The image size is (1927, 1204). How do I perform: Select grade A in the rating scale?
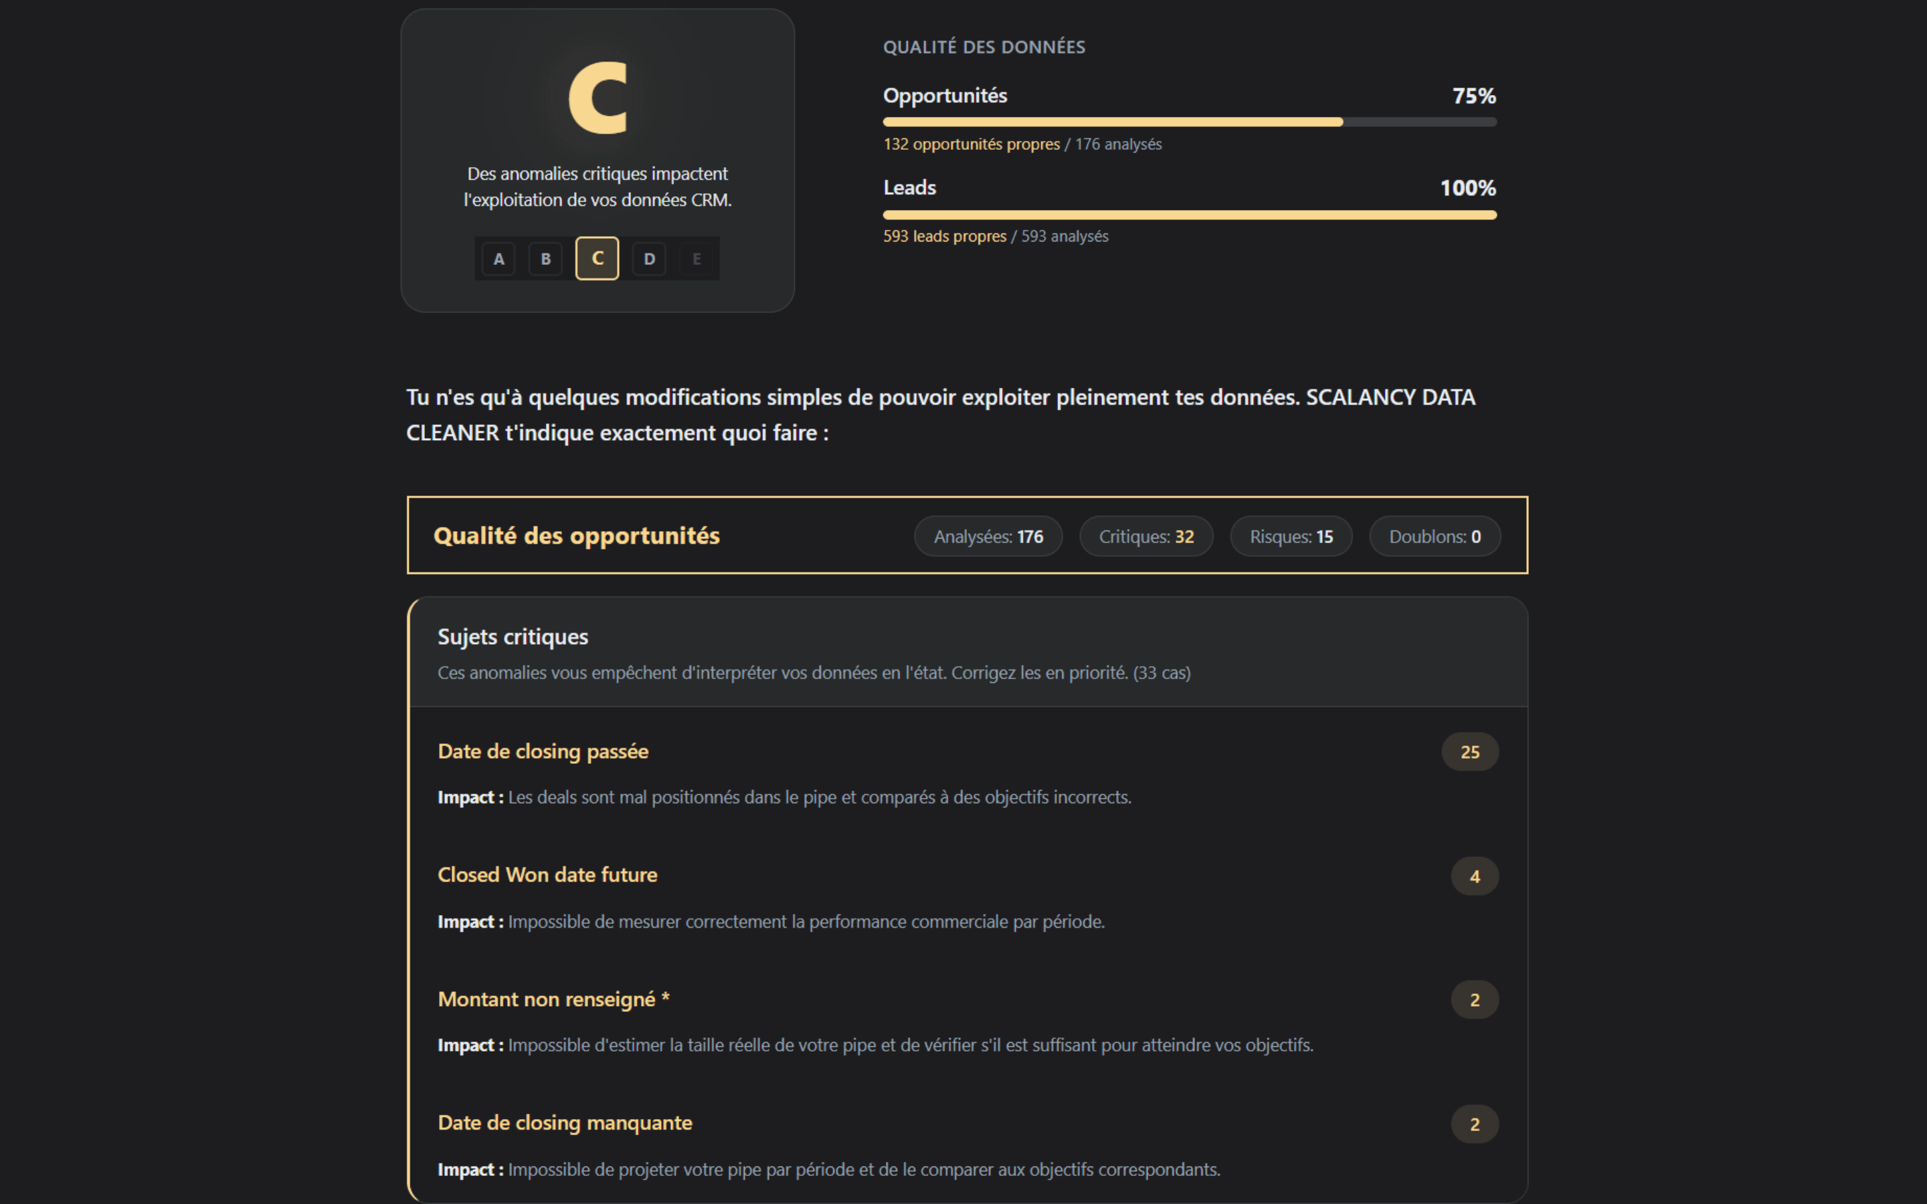[x=498, y=259]
